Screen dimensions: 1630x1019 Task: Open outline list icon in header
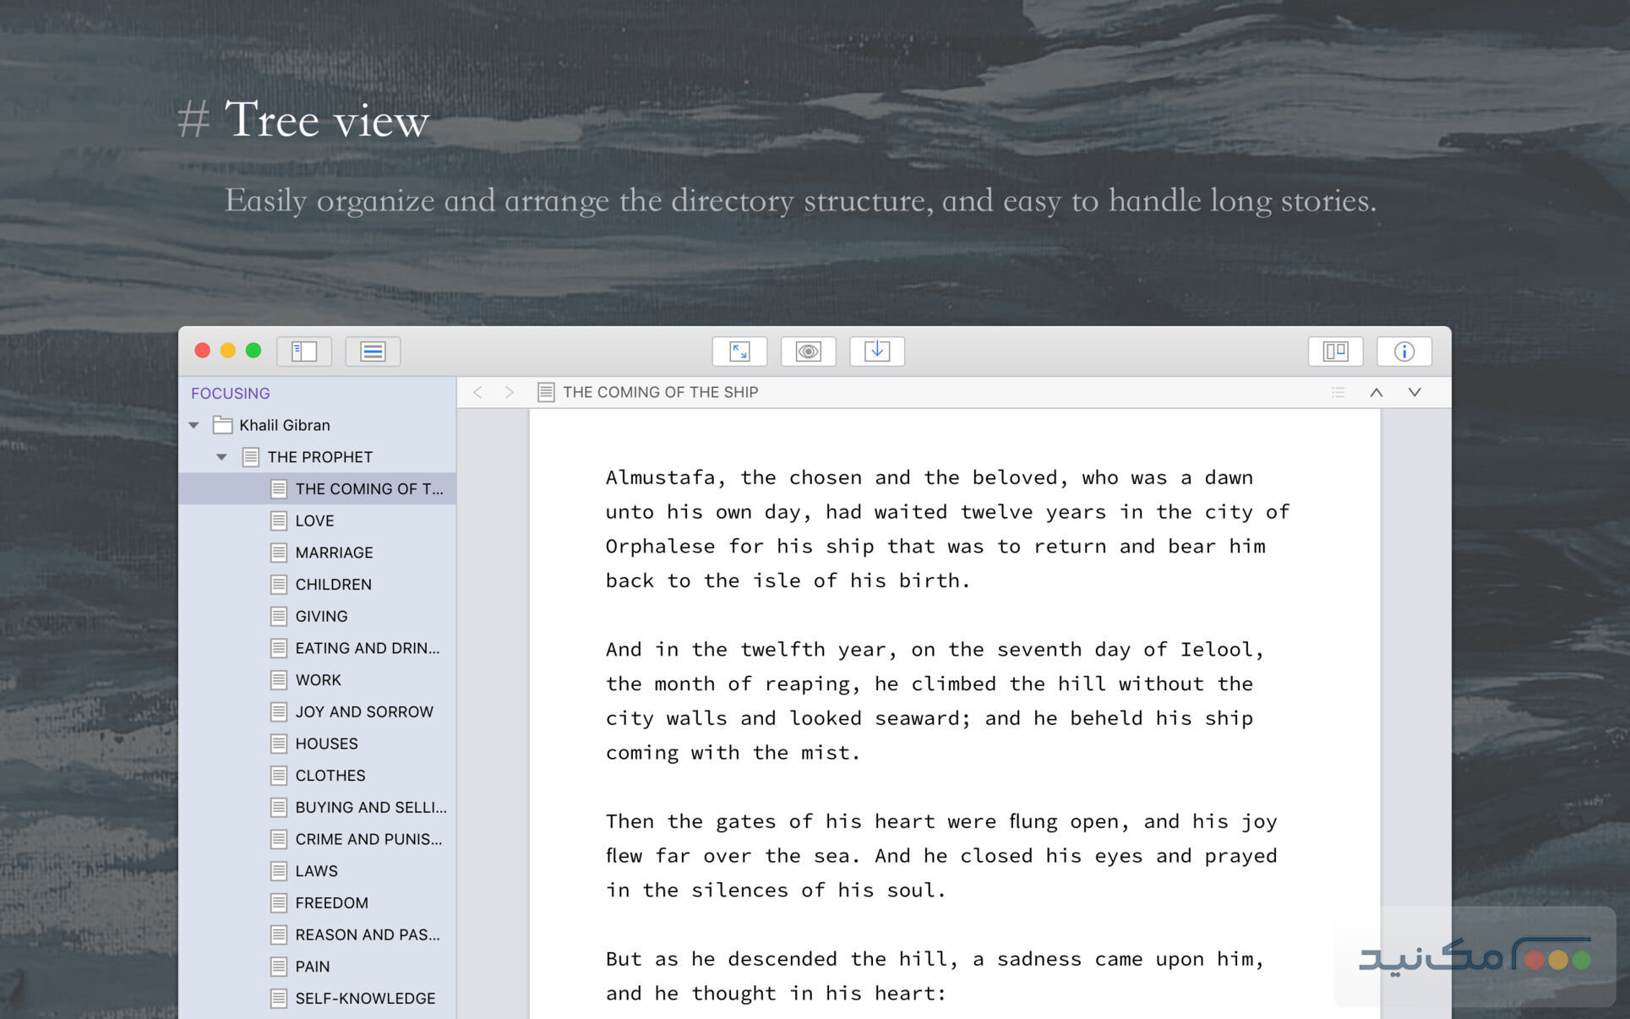point(1338,392)
